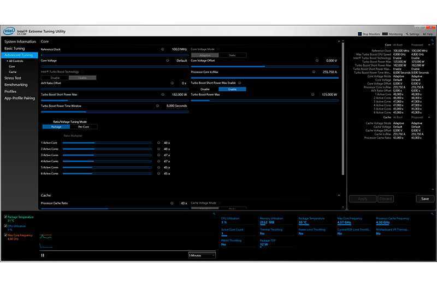This screenshot has height=287, width=437.
Task: Click the Reference Clock value 100.0 MHz
Action: (x=179, y=49)
